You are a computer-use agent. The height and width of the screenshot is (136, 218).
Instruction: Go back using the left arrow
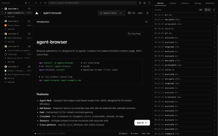[x=36, y=3]
